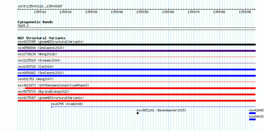264x131 pixels.
Task: Click the 135006k ruler tick label
Action: [x=168, y=12]
